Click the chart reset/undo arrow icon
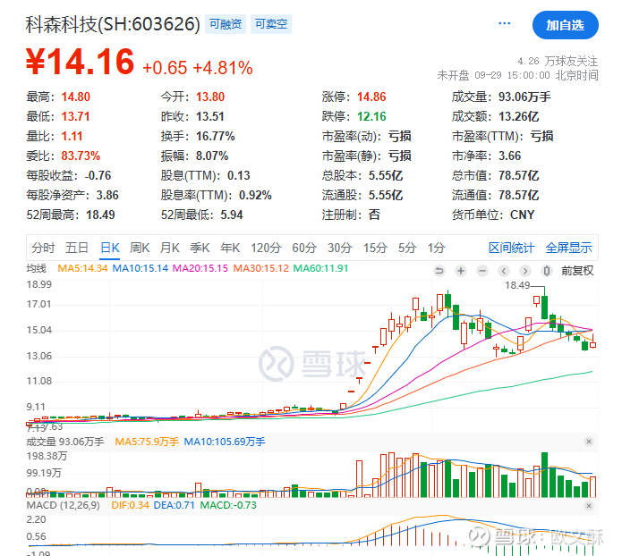 click(439, 271)
